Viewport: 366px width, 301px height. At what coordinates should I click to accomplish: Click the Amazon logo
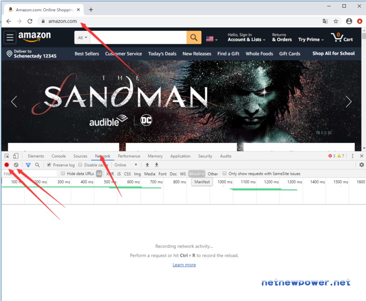34,37
